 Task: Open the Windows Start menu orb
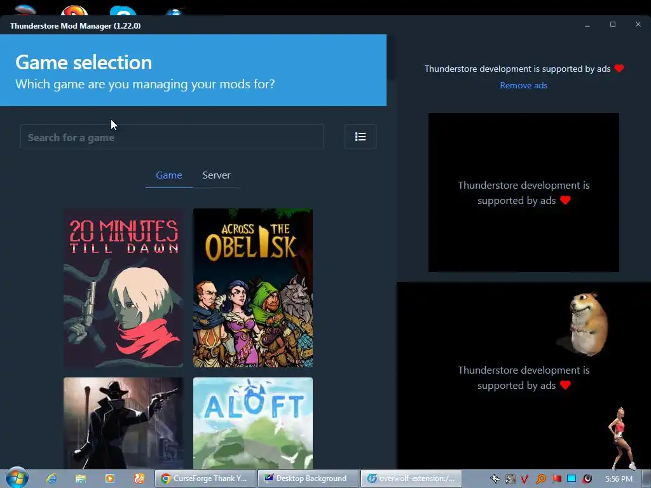point(17,478)
